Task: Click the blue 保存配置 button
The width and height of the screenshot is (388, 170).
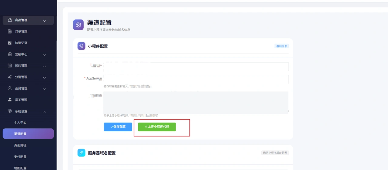Action: tap(118, 127)
